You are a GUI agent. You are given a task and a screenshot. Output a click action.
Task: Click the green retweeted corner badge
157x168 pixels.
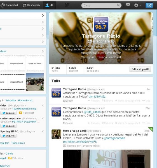[x=151, y=129]
